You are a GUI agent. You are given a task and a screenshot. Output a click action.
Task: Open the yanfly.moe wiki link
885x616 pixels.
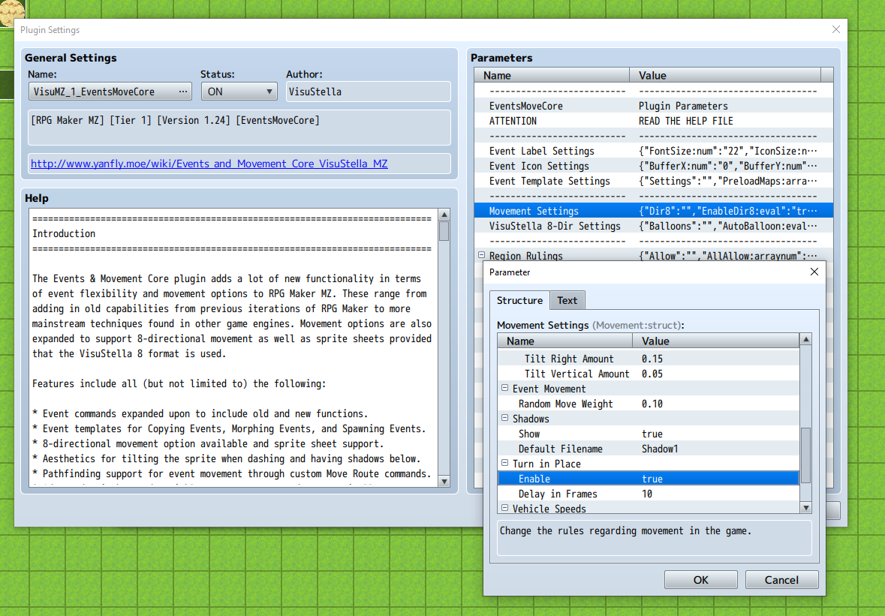tap(209, 164)
